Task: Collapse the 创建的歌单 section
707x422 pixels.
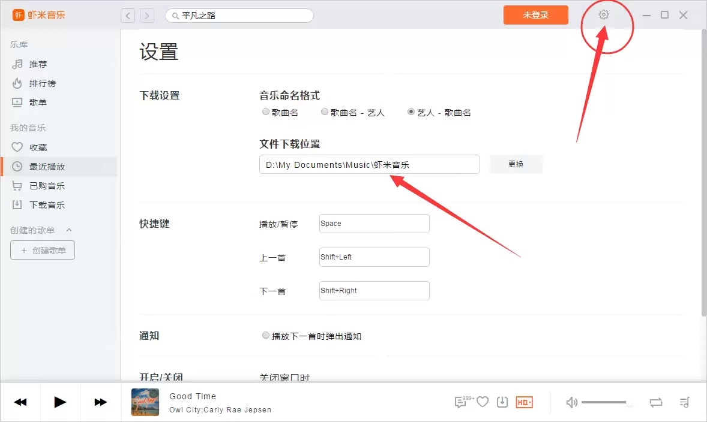Action: pos(68,230)
